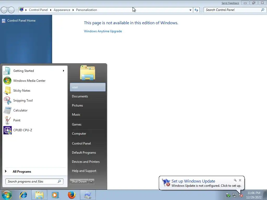Open recent pages dropdown near Back button
267x200 pixels.
[x=16, y=10]
